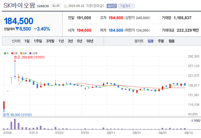The width and height of the screenshot is (201, 138).
Task: Click the 09/10 date axis label
Action: click(189, 133)
